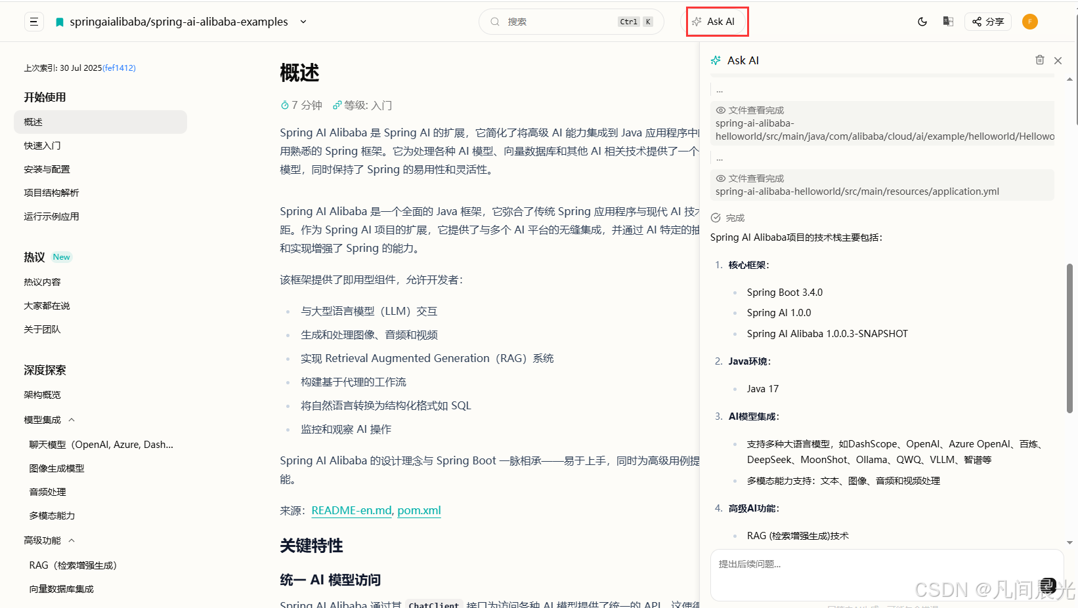Click the Ask AI panel scrollbar thumb
1078x608 pixels.
pyautogui.click(x=1069, y=338)
